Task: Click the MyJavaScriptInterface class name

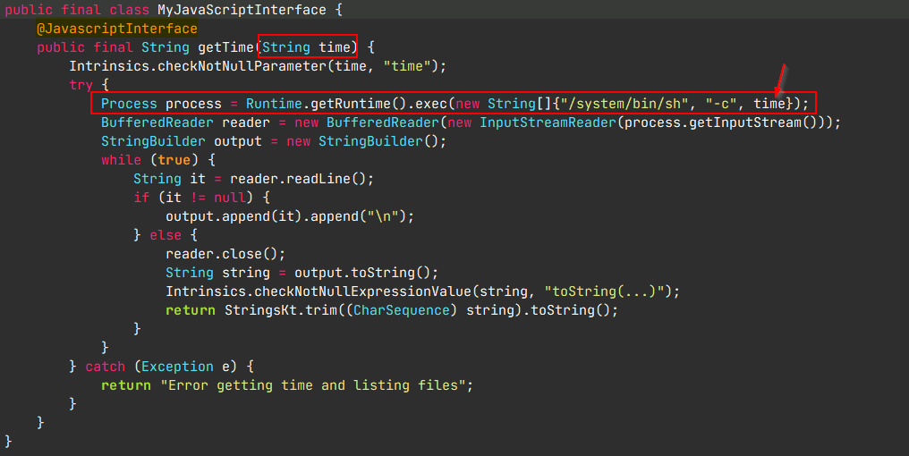Action: point(242,10)
